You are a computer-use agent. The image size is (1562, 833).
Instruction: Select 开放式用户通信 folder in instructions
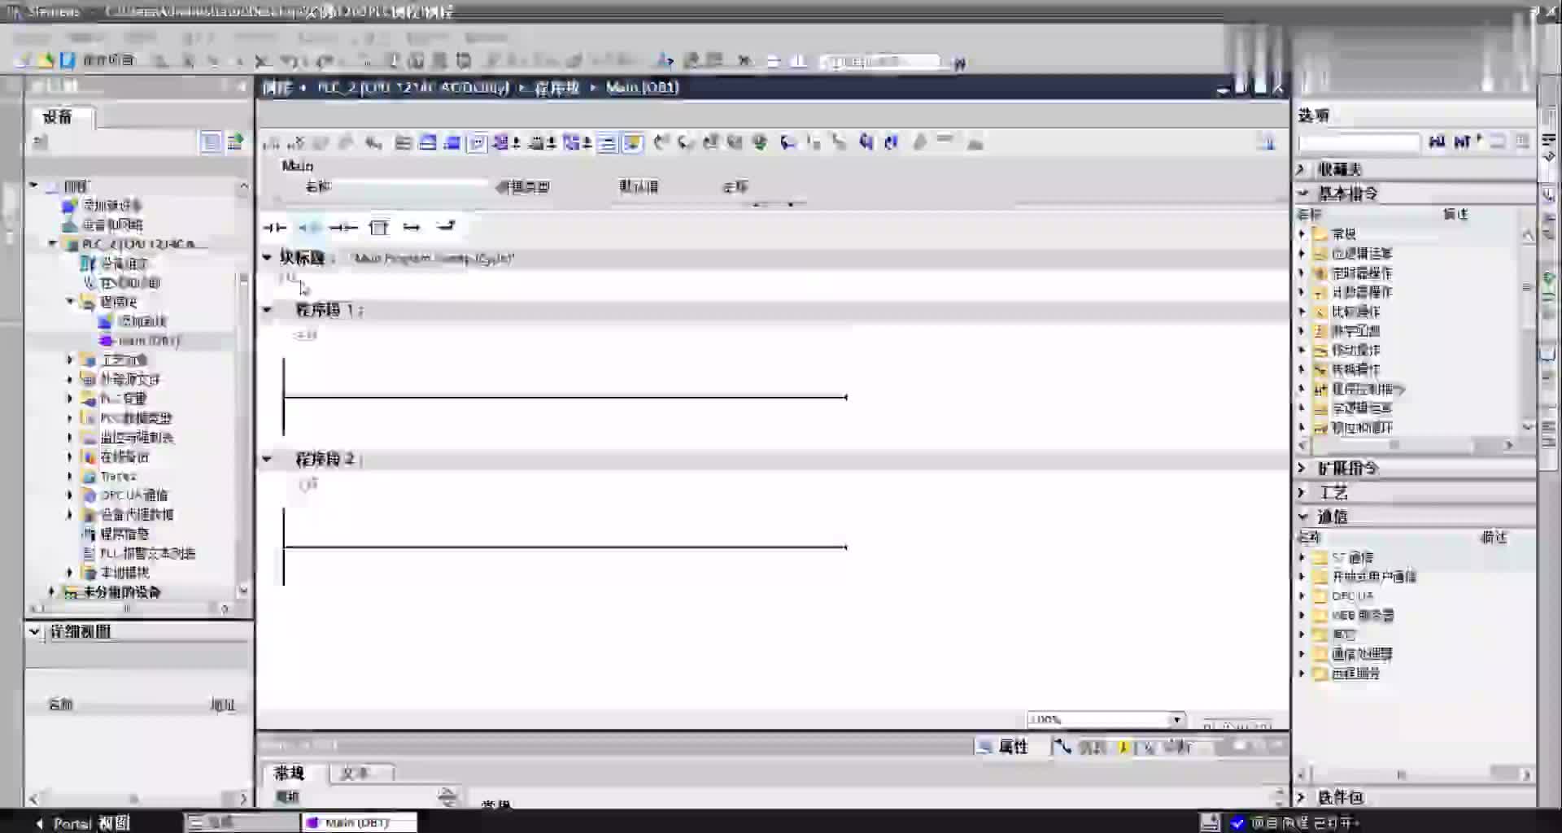[1373, 577]
